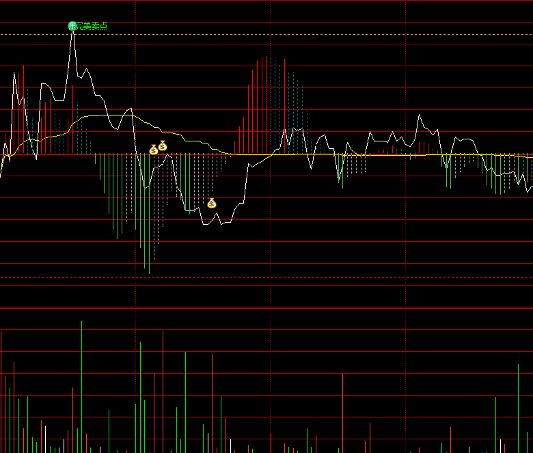Select the tallest green volume bar
The image size is (533, 453).
coord(81,387)
